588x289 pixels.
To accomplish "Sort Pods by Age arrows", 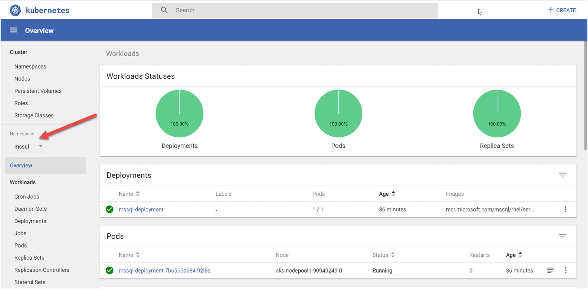I will click(520, 255).
